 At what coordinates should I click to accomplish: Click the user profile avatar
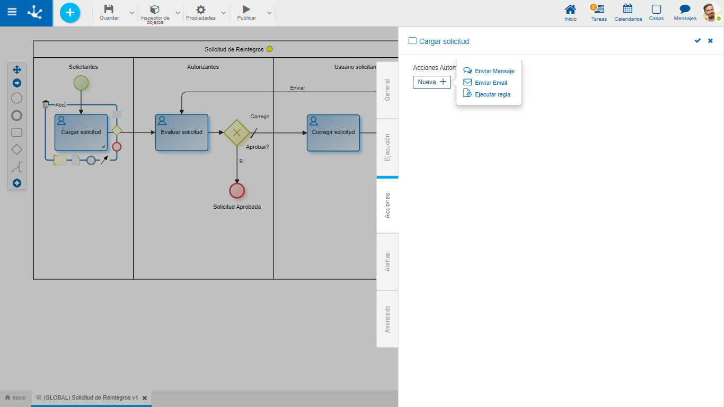click(x=711, y=12)
